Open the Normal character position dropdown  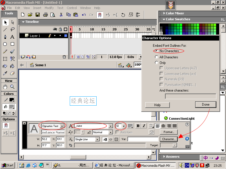[110, 132]
